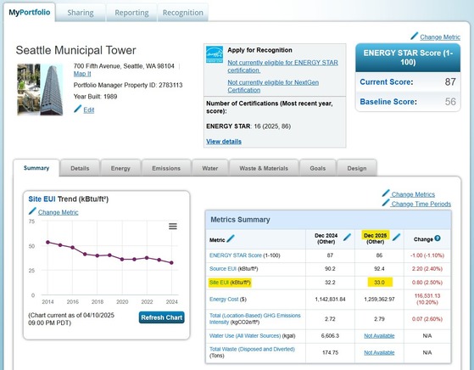
Task: Click Change Metric link in Site EUI Trend panel
Action: click(58, 212)
